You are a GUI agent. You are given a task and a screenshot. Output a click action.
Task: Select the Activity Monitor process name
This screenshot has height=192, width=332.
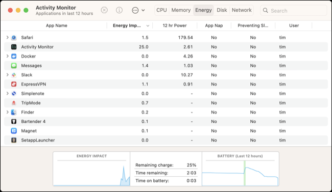click(x=37, y=47)
